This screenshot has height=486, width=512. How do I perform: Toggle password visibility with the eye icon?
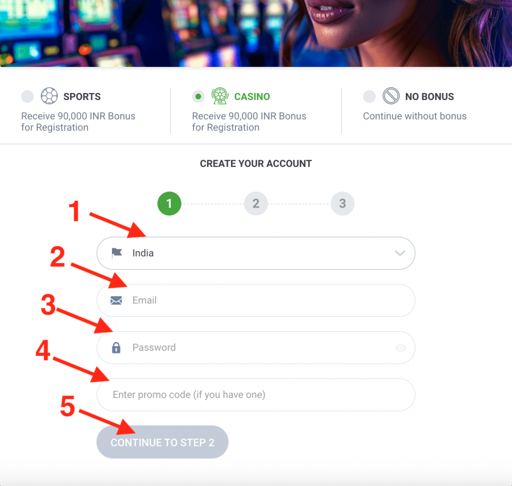(x=400, y=348)
